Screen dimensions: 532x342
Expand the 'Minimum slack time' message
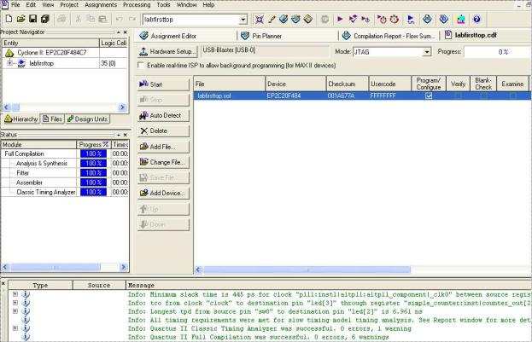click(15, 294)
